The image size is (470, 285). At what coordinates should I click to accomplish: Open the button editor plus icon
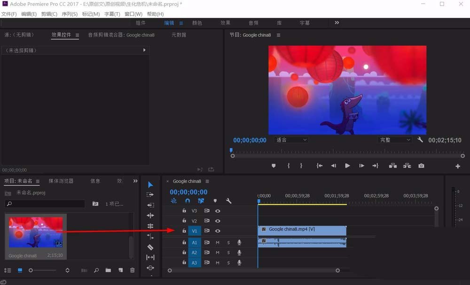coord(458,166)
